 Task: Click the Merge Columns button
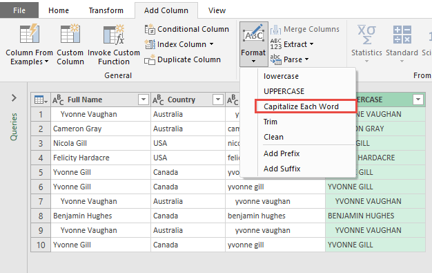(x=304, y=29)
